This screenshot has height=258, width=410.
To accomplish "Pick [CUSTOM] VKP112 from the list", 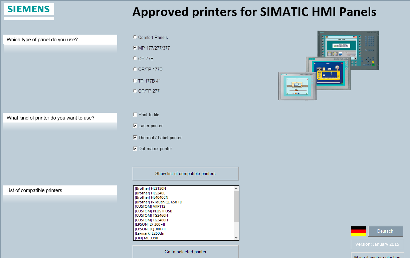I will click(x=184, y=206).
